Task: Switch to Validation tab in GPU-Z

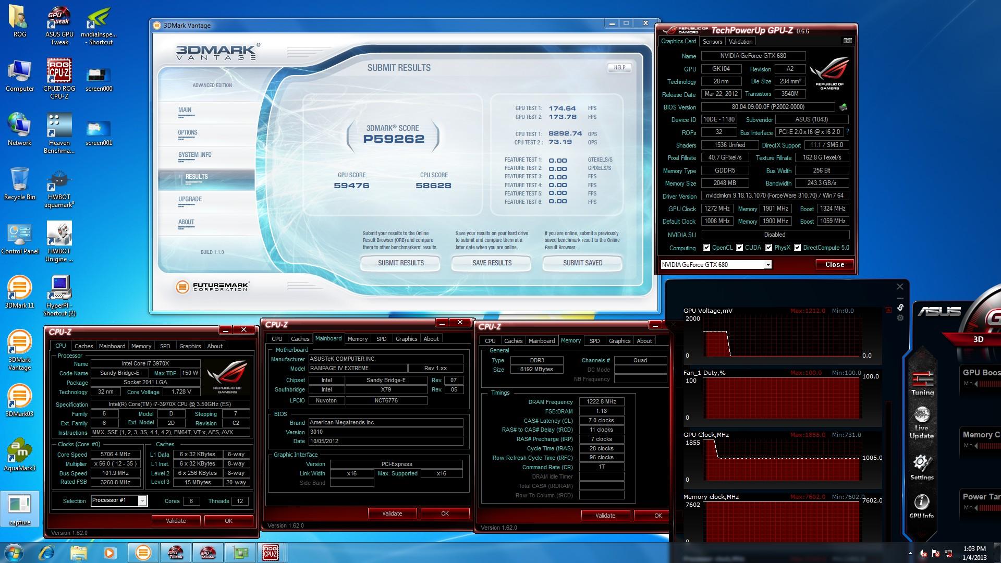Action: [740, 42]
